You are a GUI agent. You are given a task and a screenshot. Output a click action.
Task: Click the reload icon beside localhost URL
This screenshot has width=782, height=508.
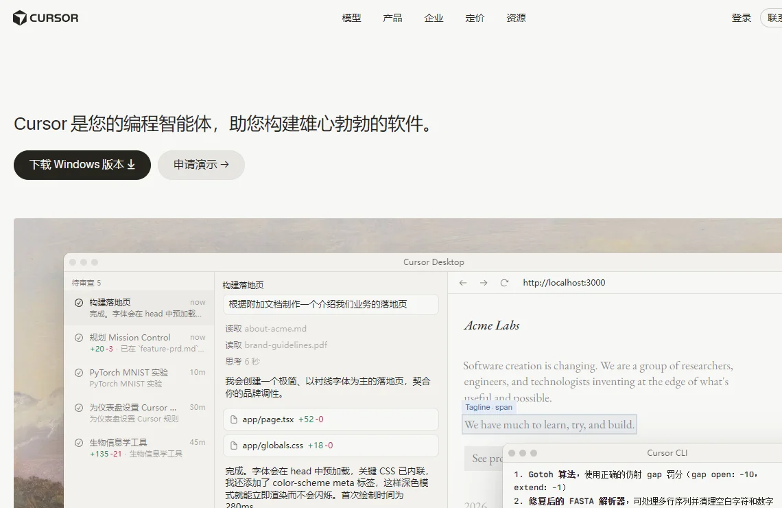[x=504, y=282]
